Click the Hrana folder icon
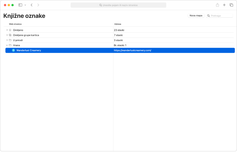This screenshot has width=237, height=152. point(10,45)
